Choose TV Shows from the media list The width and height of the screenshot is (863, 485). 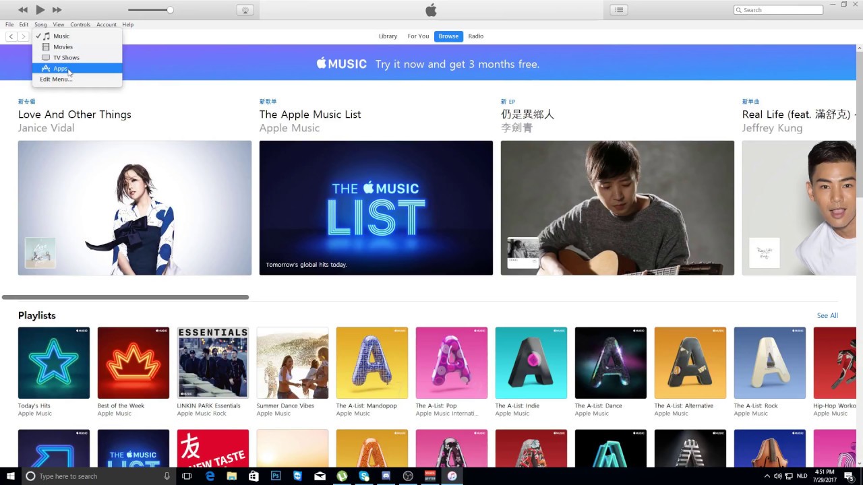point(77,58)
